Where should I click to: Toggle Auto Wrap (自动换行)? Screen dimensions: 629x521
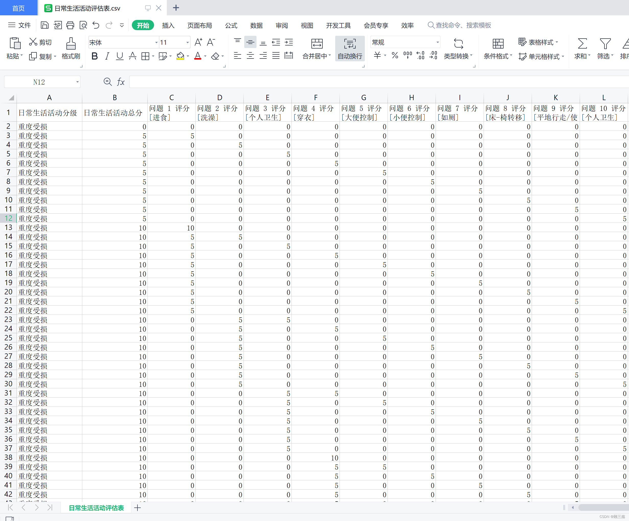pos(350,49)
